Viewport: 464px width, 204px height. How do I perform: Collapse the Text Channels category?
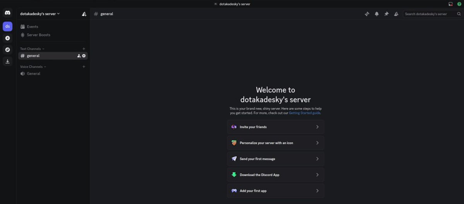(x=32, y=49)
